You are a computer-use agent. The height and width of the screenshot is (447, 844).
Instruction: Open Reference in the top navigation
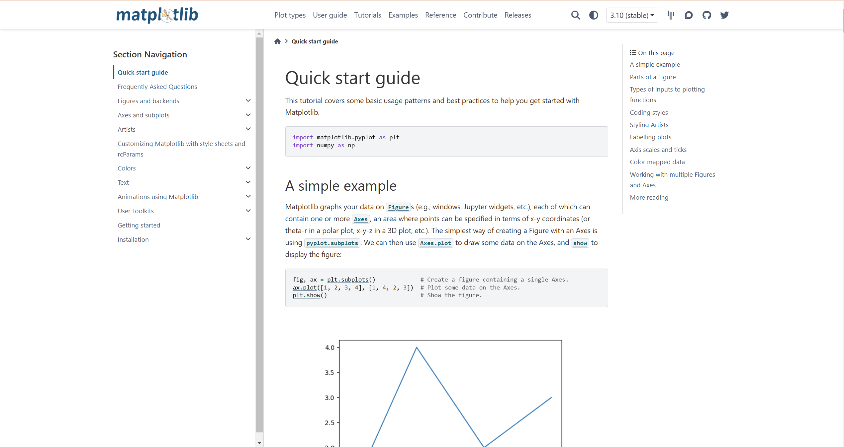tap(441, 15)
